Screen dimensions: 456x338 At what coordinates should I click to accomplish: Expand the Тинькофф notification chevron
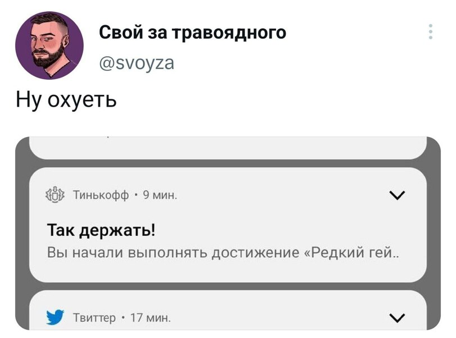(x=396, y=196)
